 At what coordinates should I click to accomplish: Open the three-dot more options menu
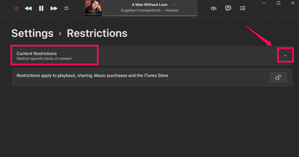tap(173, 4)
